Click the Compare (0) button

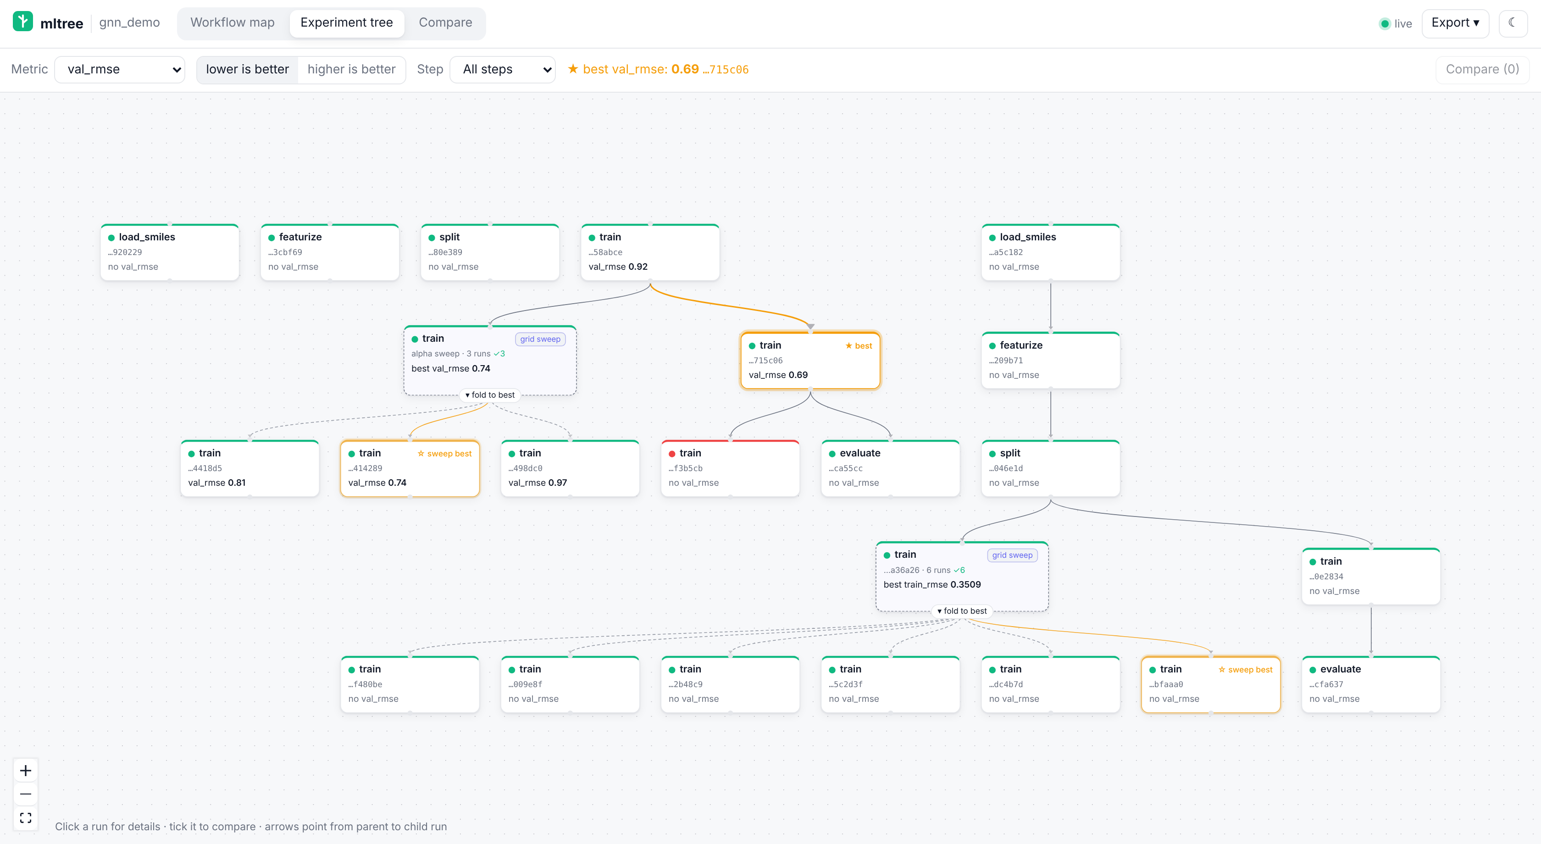(1482, 69)
